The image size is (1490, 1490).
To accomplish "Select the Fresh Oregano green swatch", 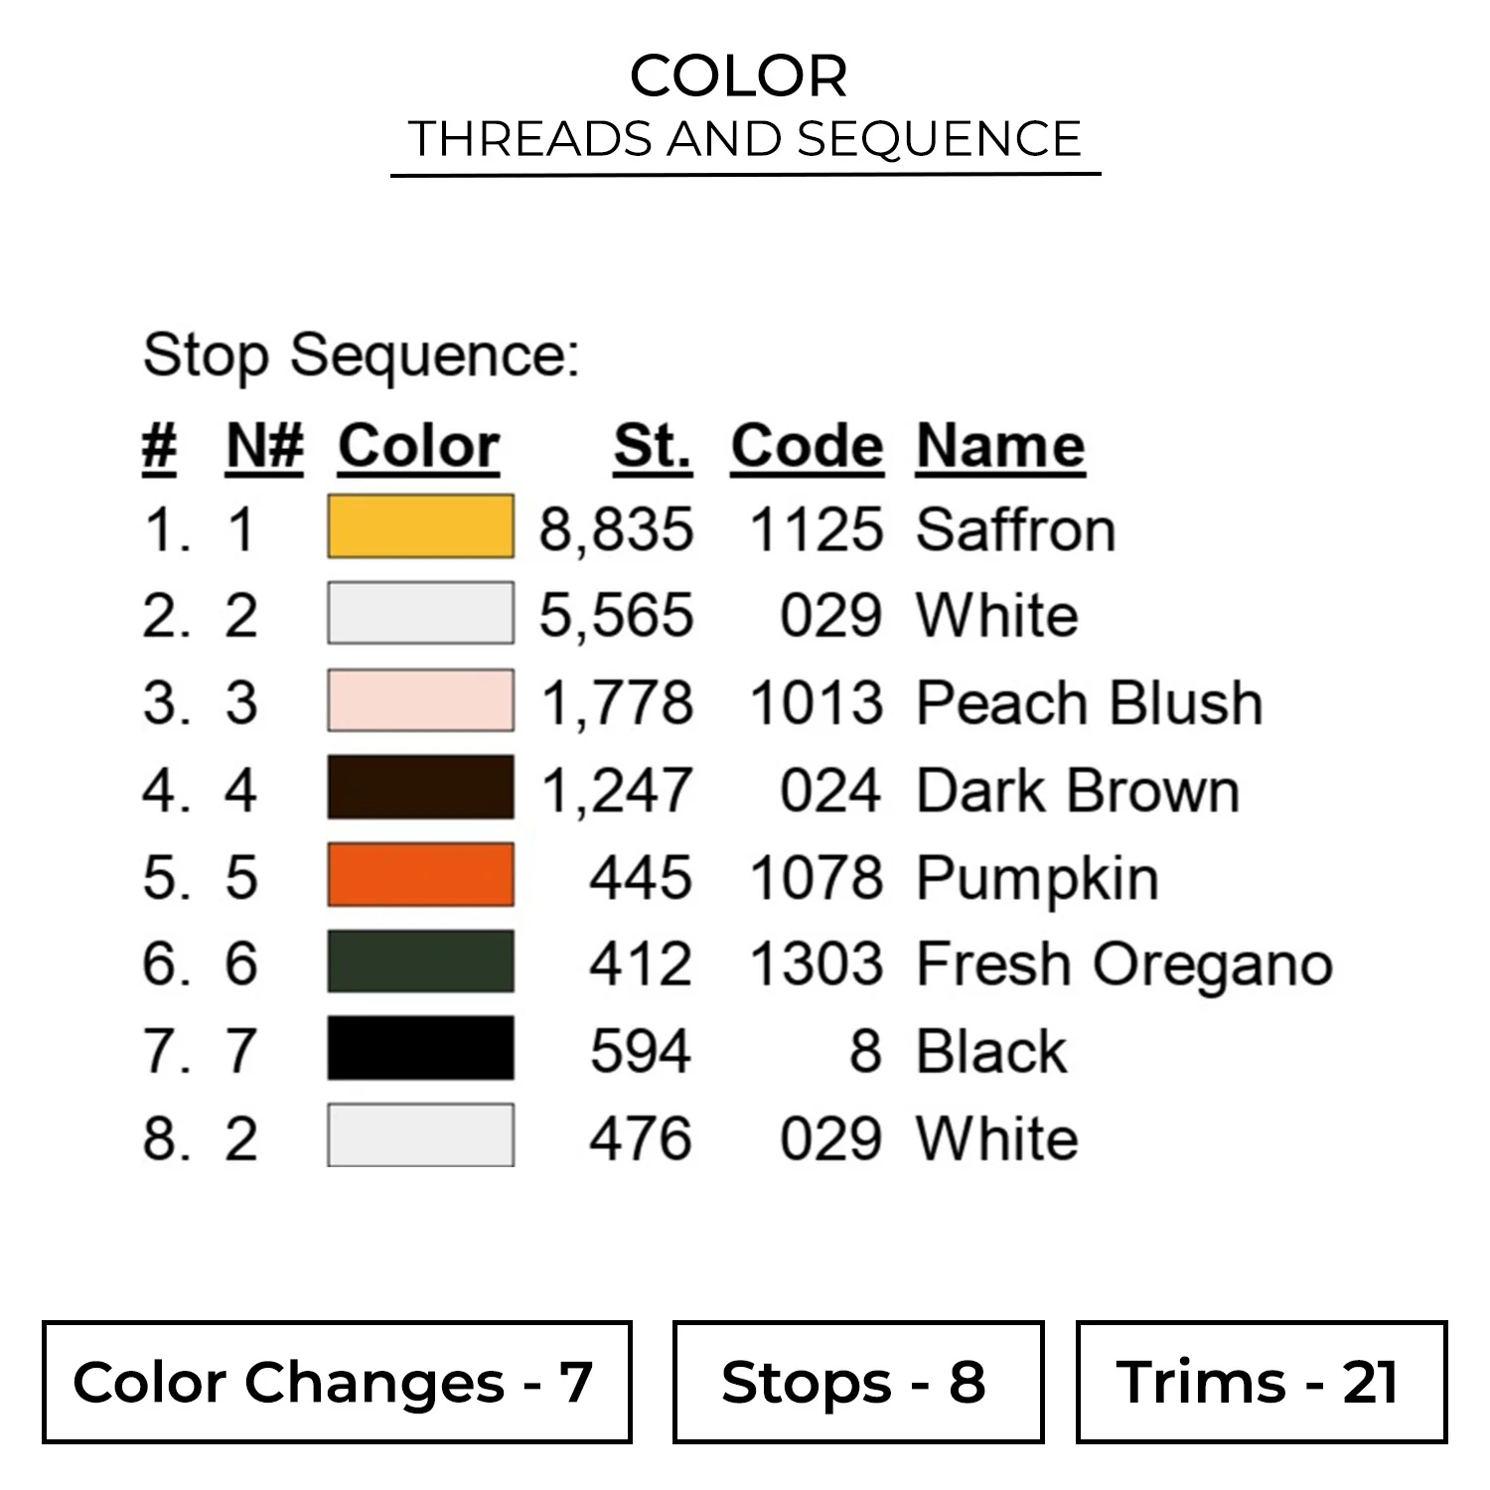I will point(420,962).
